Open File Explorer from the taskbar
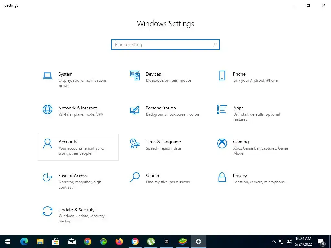331x248 pixels. (x=40, y=242)
